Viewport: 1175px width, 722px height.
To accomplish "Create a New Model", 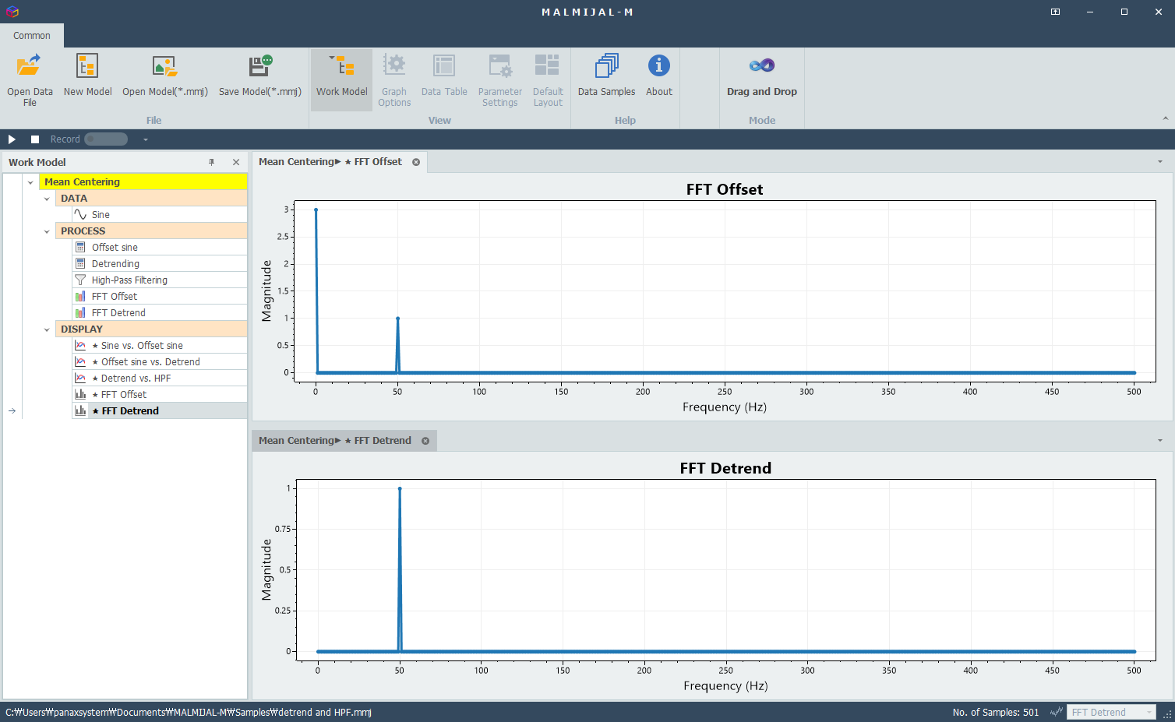I will (87, 76).
